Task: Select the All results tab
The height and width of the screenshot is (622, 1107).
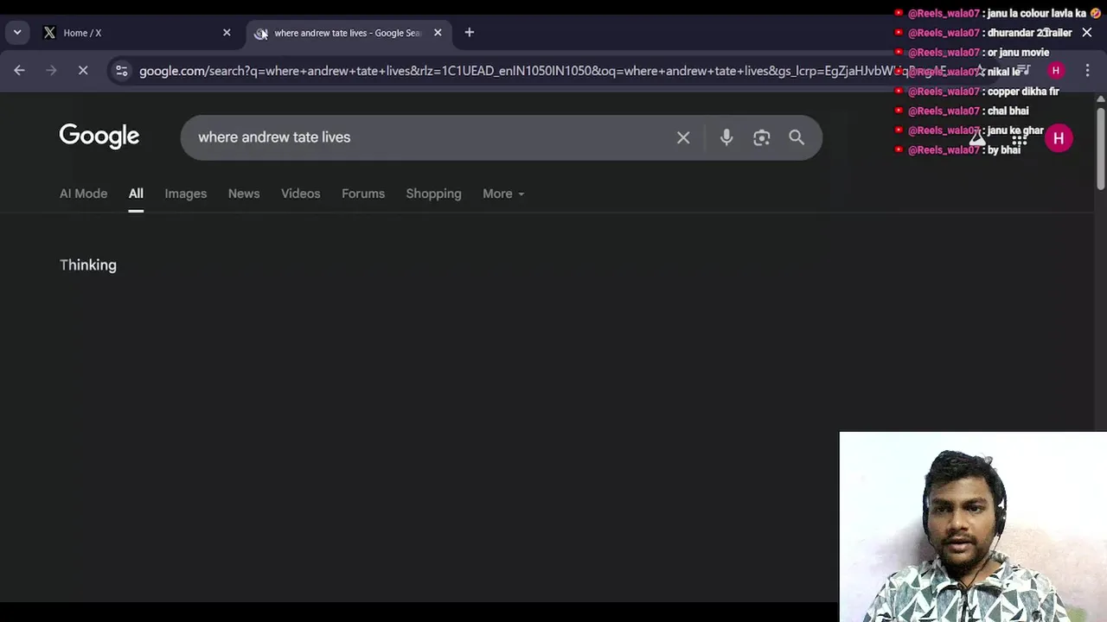Action: tap(136, 194)
